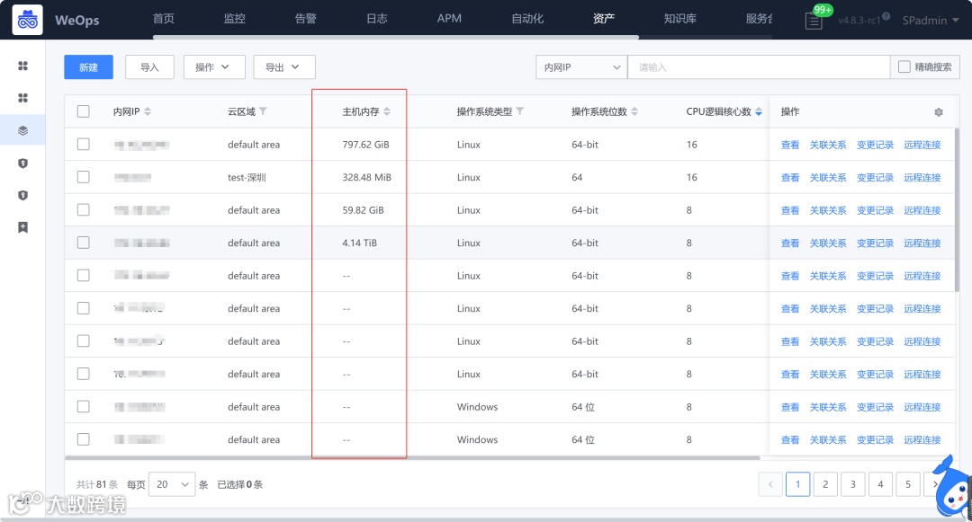Click 查看 for the 797.62 GiB row
The height and width of the screenshot is (522, 972).
click(x=790, y=145)
